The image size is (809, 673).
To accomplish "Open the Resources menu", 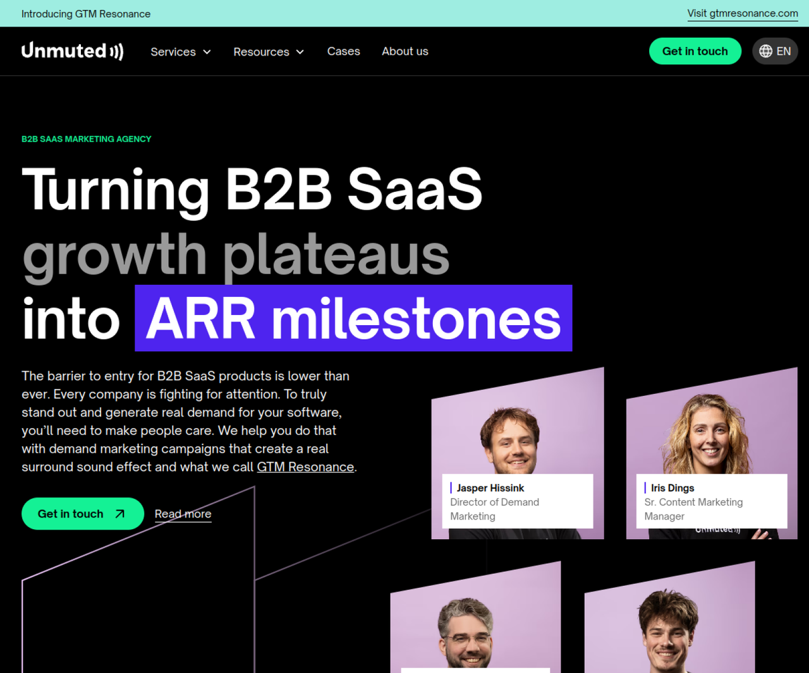I will coord(269,52).
